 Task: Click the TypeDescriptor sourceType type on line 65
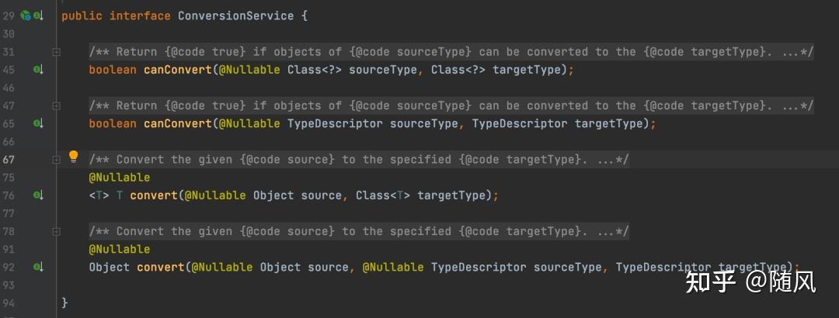tap(335, 123)
